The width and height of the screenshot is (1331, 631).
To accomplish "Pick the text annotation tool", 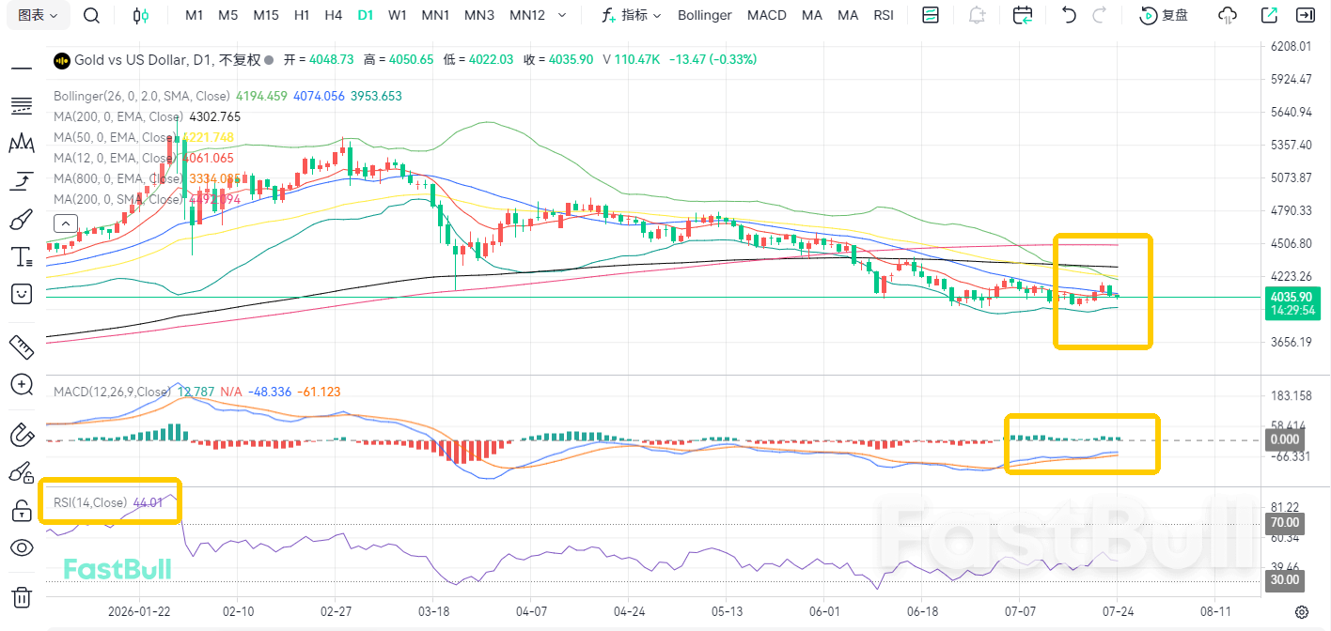I will (x=22, y=256).
